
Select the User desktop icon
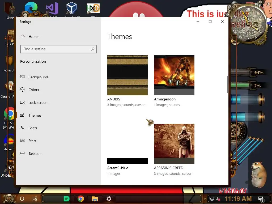click(x=10, y=10)
